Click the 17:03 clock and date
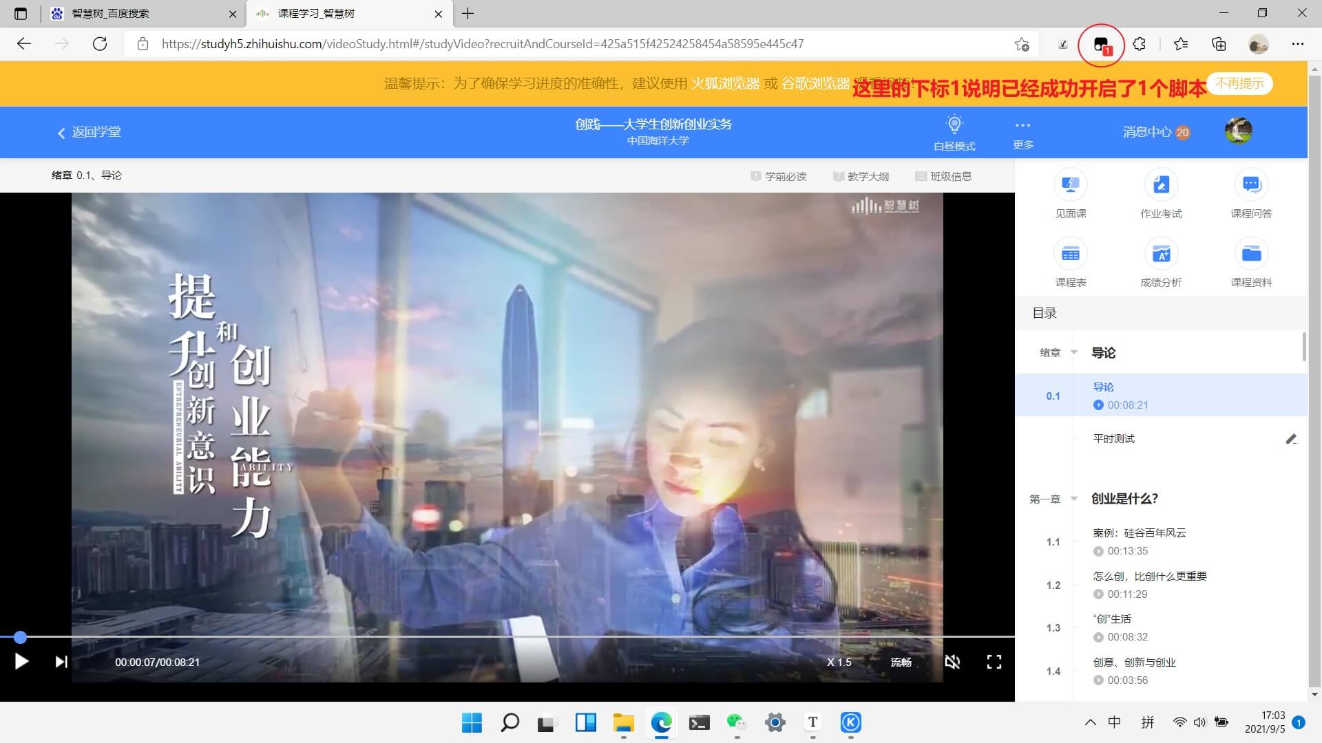This screenshot has width=1322, height=743. coord(1265,722)
